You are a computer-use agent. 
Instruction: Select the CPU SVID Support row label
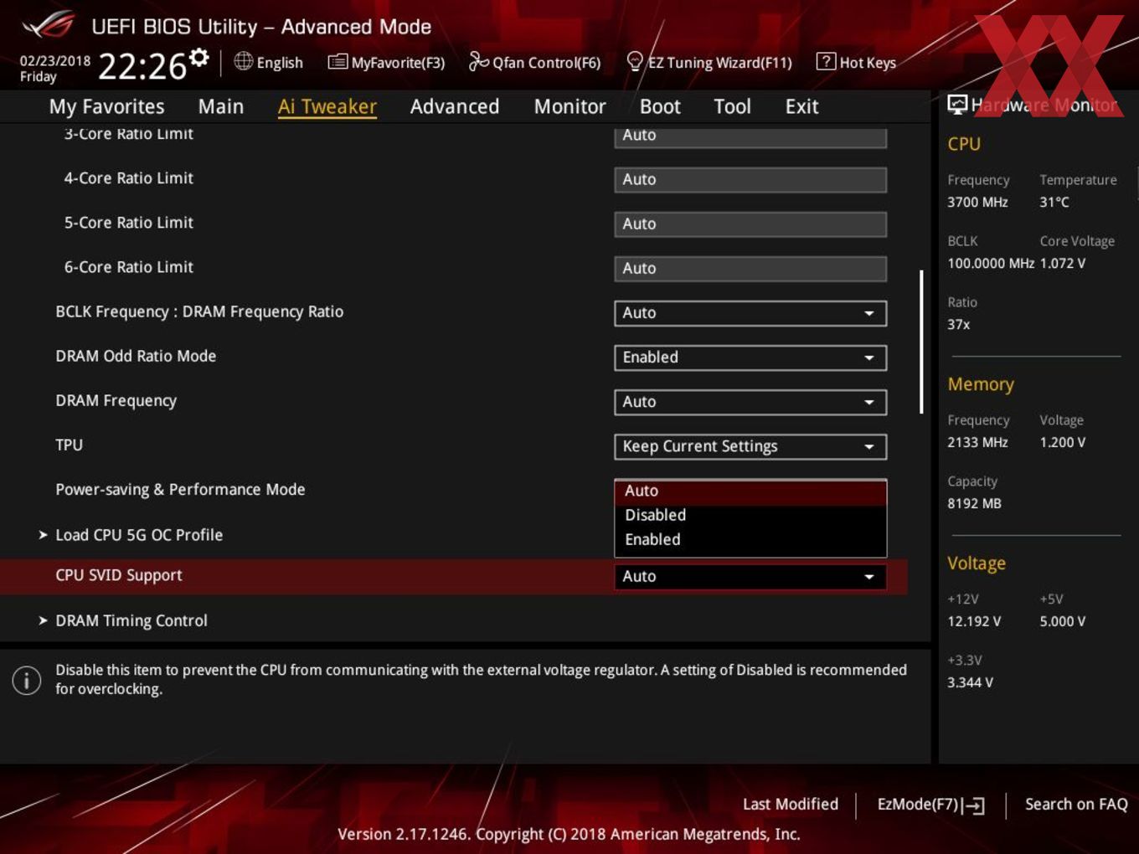(119, 575)
